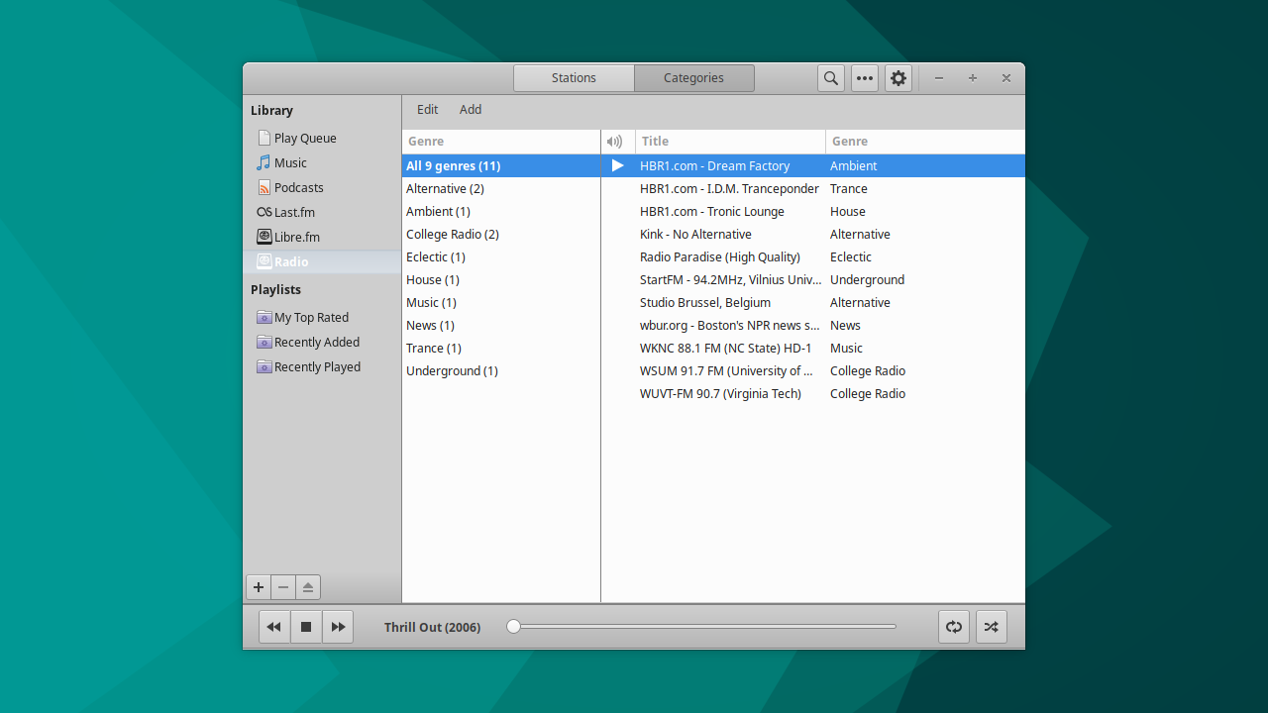Open the settings gear icon
Viewport: 1268px width, 713px height.
click(898, 78)
